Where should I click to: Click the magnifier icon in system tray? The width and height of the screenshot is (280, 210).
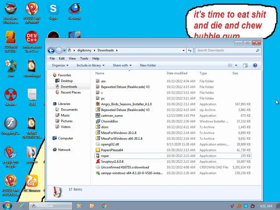[239, 206]
